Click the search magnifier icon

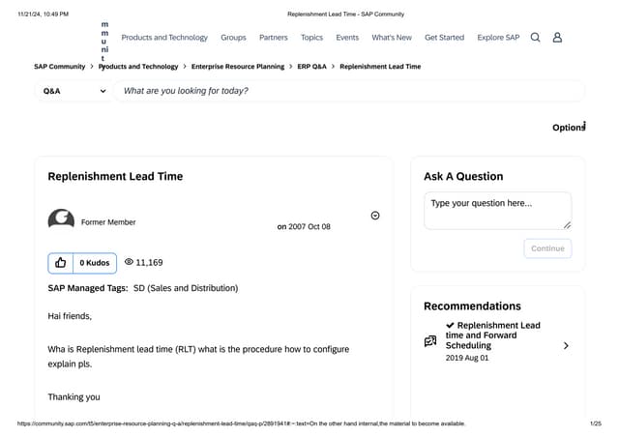click(x=536, y=38)
